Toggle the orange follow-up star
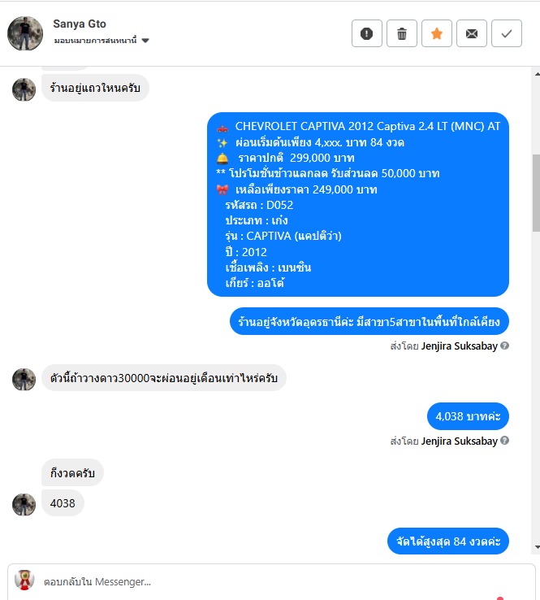 click(x=436, y=33)
